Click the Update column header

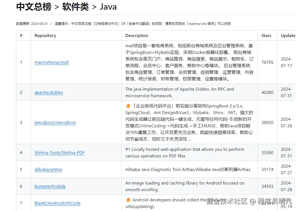[288, 36]
